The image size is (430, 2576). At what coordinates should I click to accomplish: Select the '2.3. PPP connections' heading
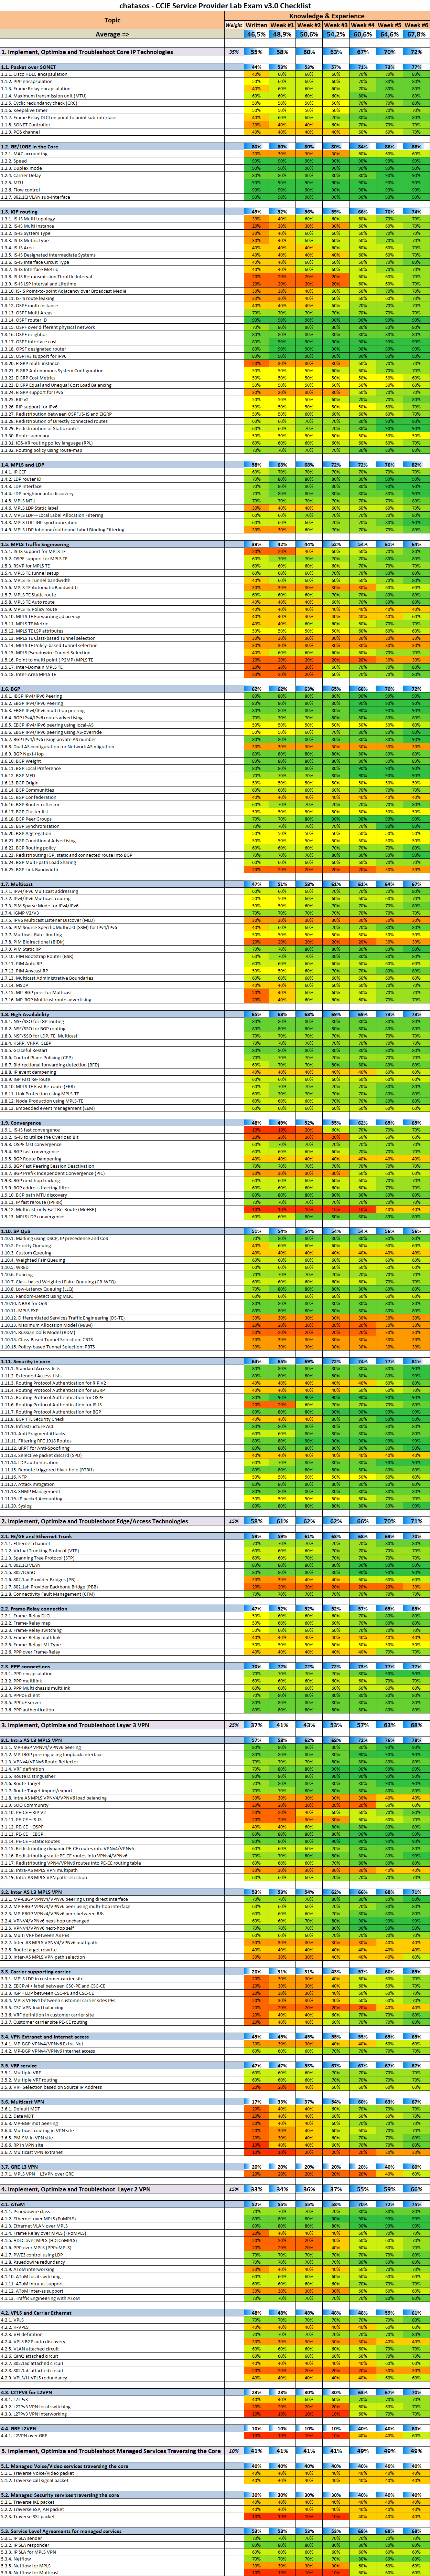[x=112, y=1667]
